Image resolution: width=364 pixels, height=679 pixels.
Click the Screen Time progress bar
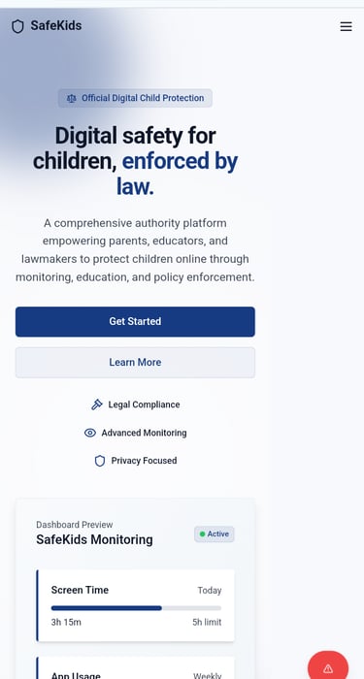tap(136, 608)
